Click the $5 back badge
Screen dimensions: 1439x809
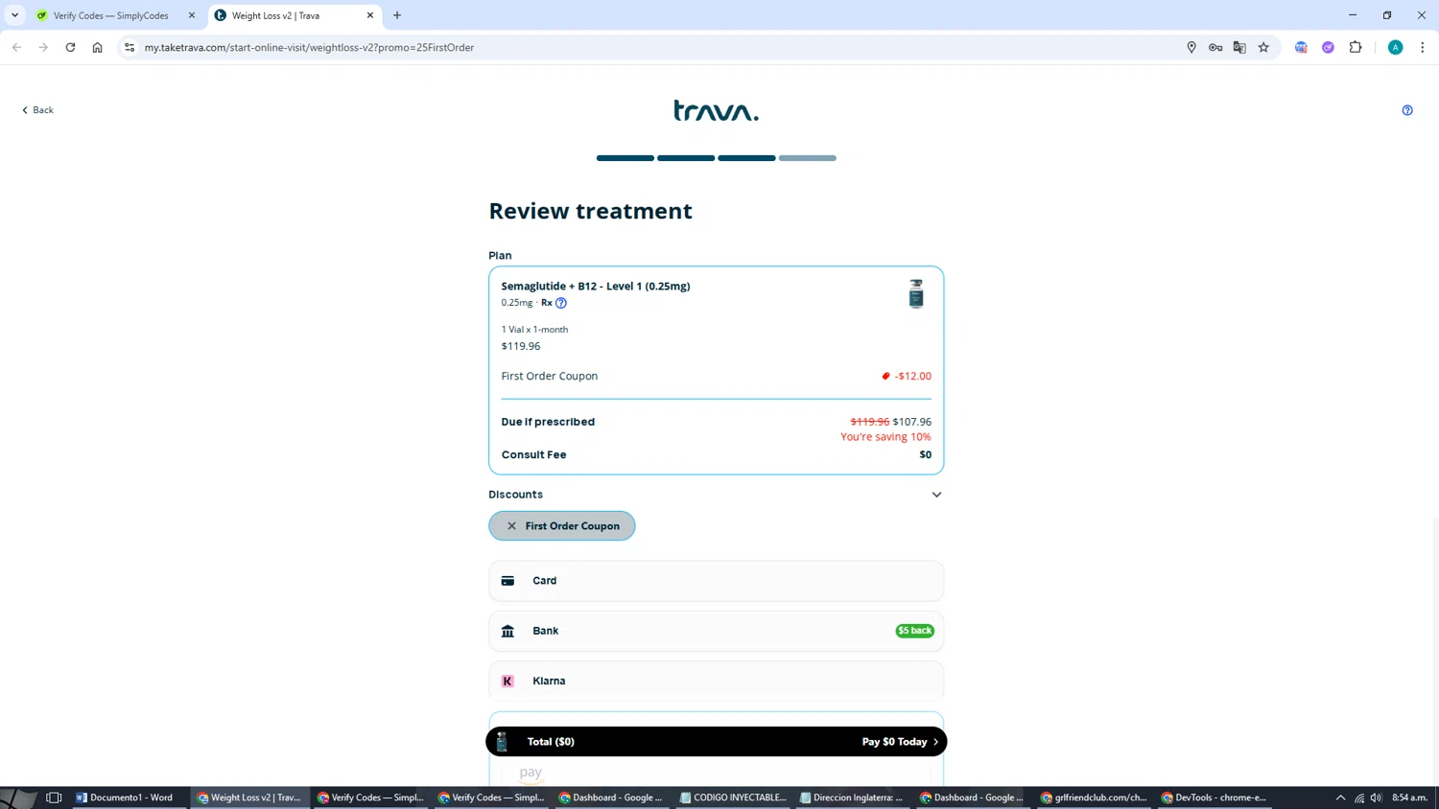pyautogui.click(x=914, y=631)
